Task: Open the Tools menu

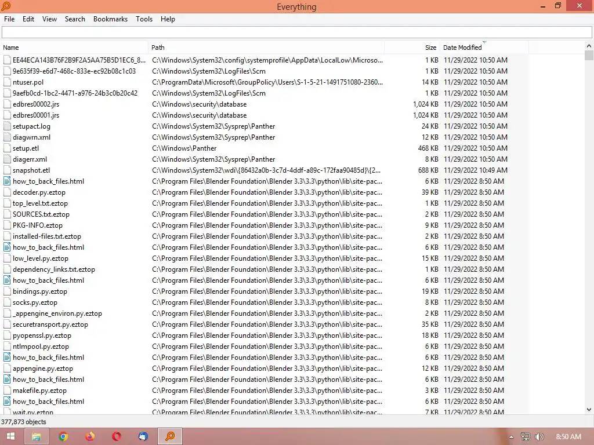Action: tap(144, 19)
